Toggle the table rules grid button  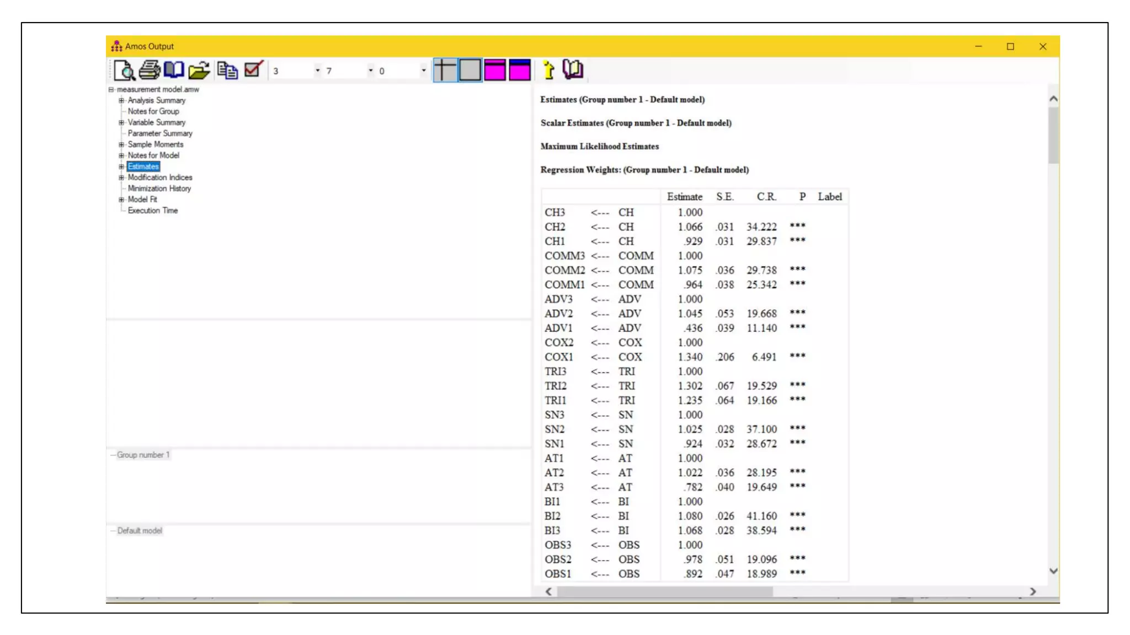(445, 70)
